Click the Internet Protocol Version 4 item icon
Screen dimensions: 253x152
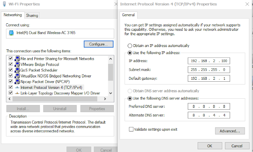click(x=17, y=87)
